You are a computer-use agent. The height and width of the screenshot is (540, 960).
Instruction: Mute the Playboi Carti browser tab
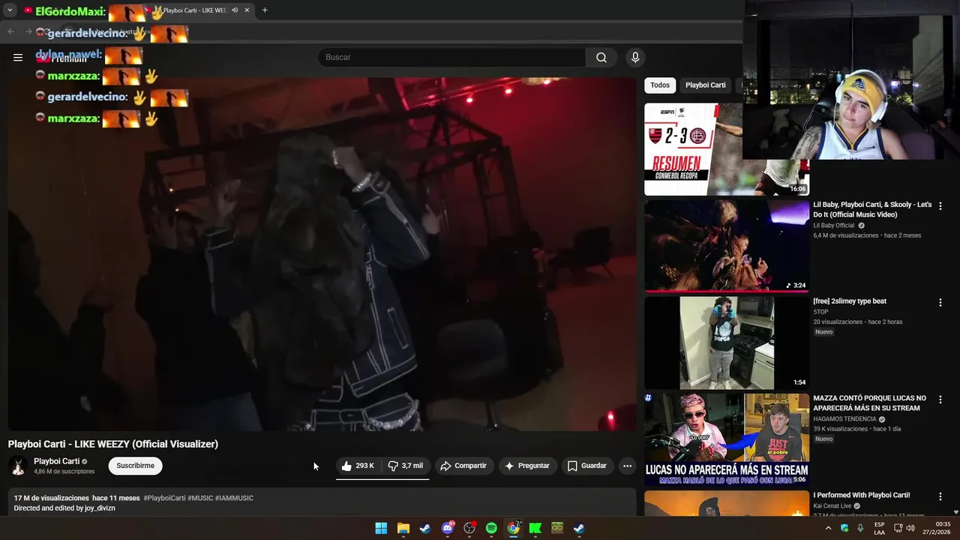pos(235,10)
